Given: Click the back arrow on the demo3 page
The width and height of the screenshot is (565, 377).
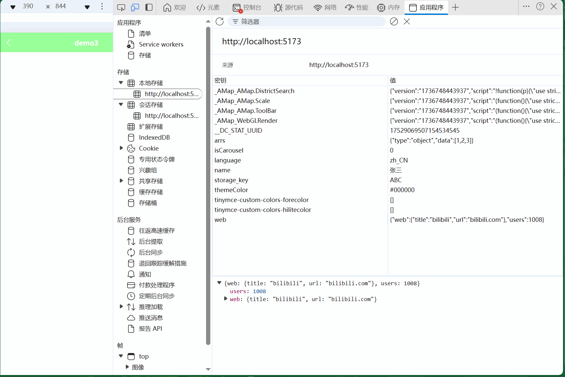Looking at the screenshot, I should [x=8, y=43].
